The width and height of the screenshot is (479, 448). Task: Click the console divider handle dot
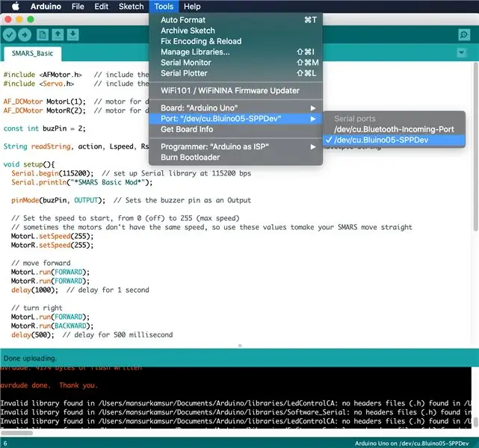pos(240,346)
